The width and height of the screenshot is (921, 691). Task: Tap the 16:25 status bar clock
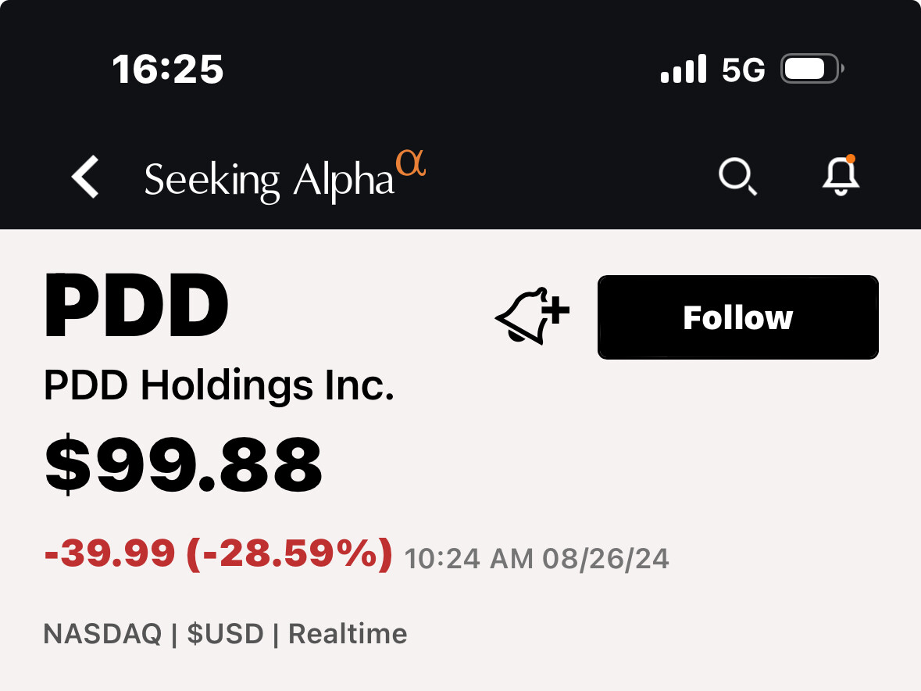168,70
